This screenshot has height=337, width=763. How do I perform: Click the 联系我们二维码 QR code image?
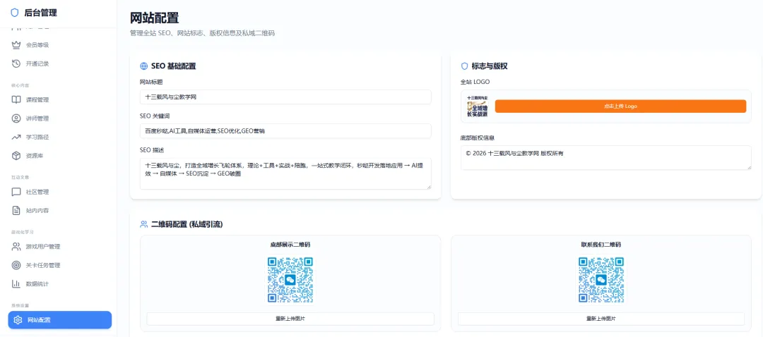pos(601,280)
